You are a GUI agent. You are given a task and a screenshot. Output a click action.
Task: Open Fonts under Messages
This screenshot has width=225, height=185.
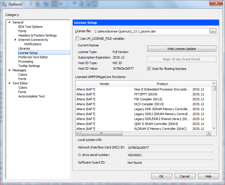pyautogui.click(x=22, y=79)
